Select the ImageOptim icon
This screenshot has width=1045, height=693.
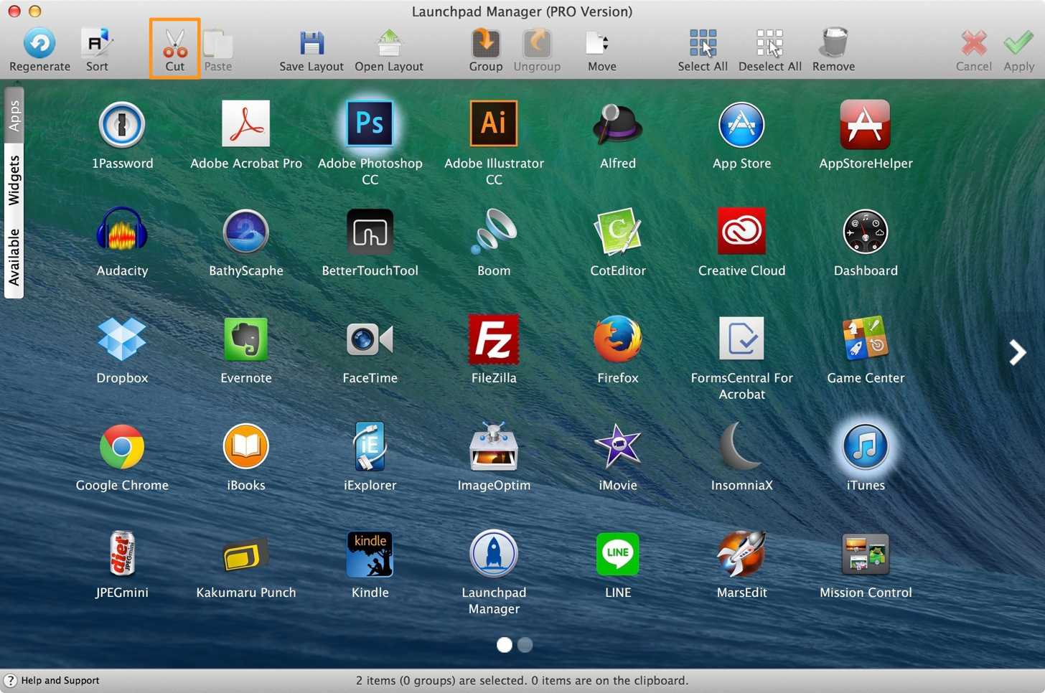point(494,446)
